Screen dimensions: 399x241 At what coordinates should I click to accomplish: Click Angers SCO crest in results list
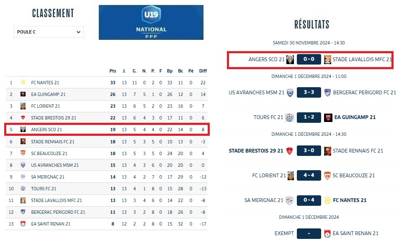pos(289,60)
